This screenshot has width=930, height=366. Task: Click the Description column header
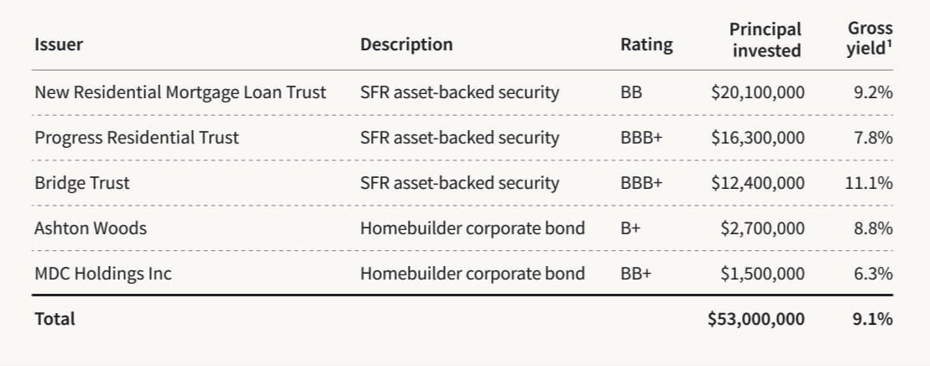406,44
